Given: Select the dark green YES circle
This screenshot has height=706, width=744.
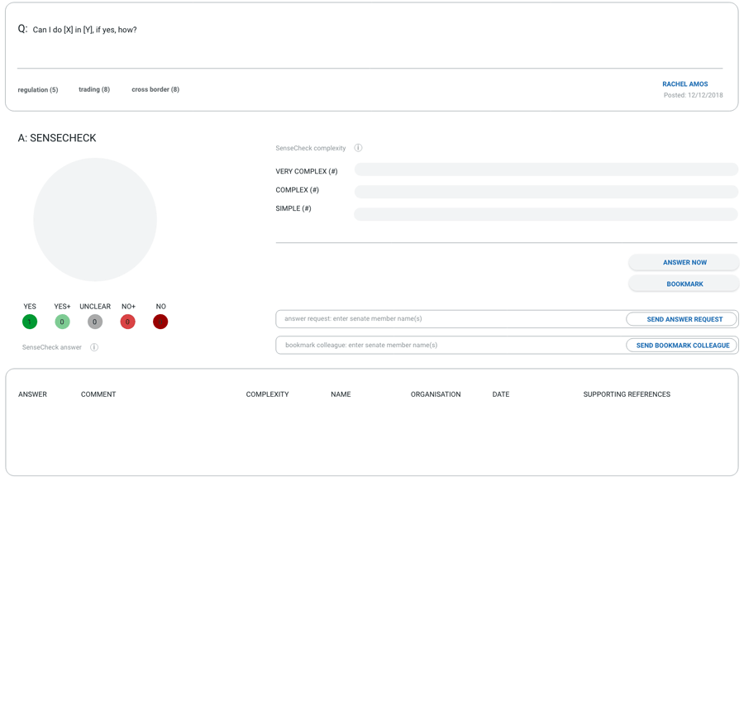Looking at the screenshot, I should pyautogui.click(x=30, y=322).
